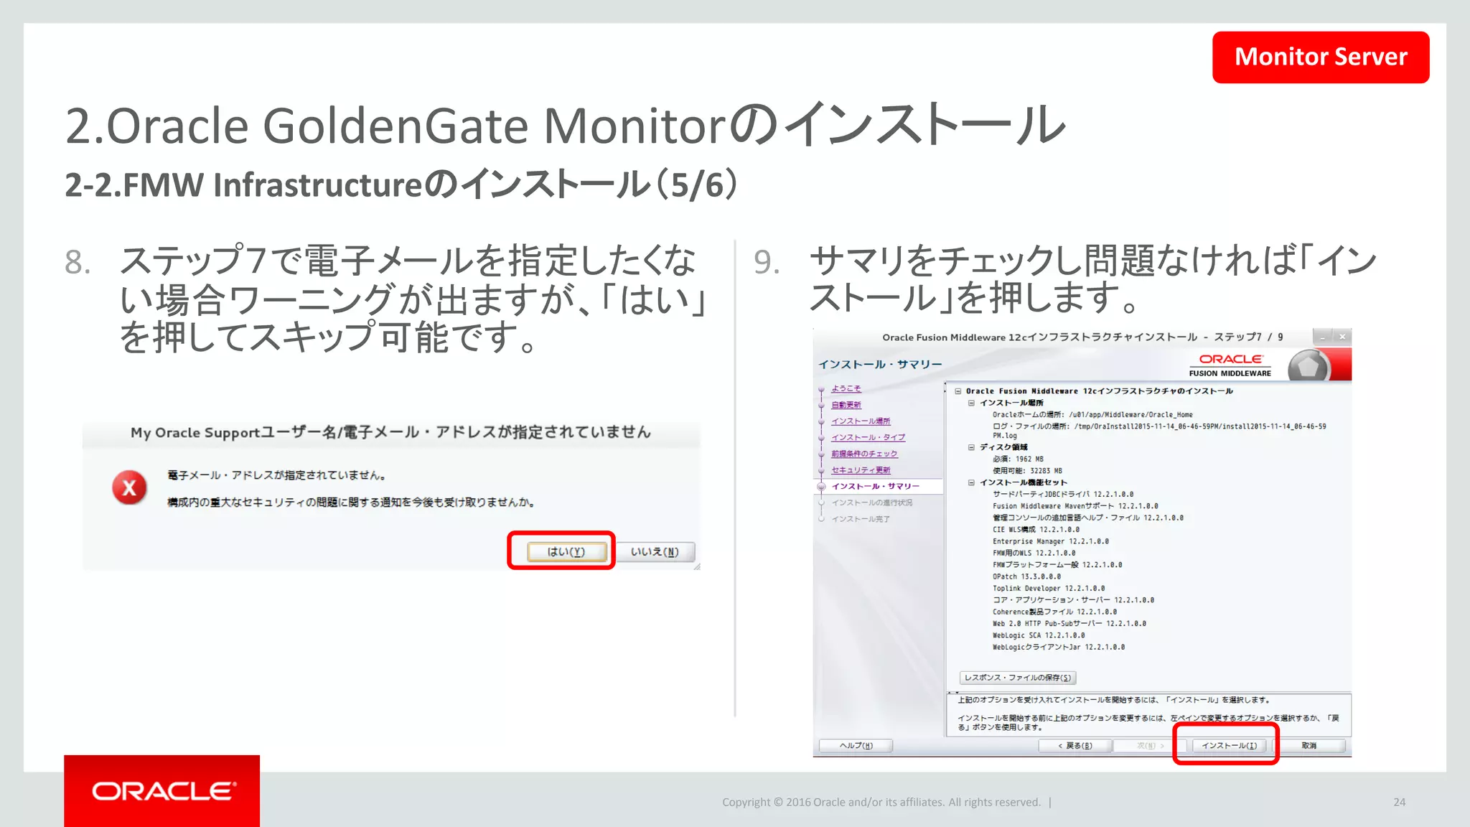Image resolution: width=1470 pixels, height=827 pixels.
Task: Click the はい(Y) button in warning dialog
Action: pos(566,551)
